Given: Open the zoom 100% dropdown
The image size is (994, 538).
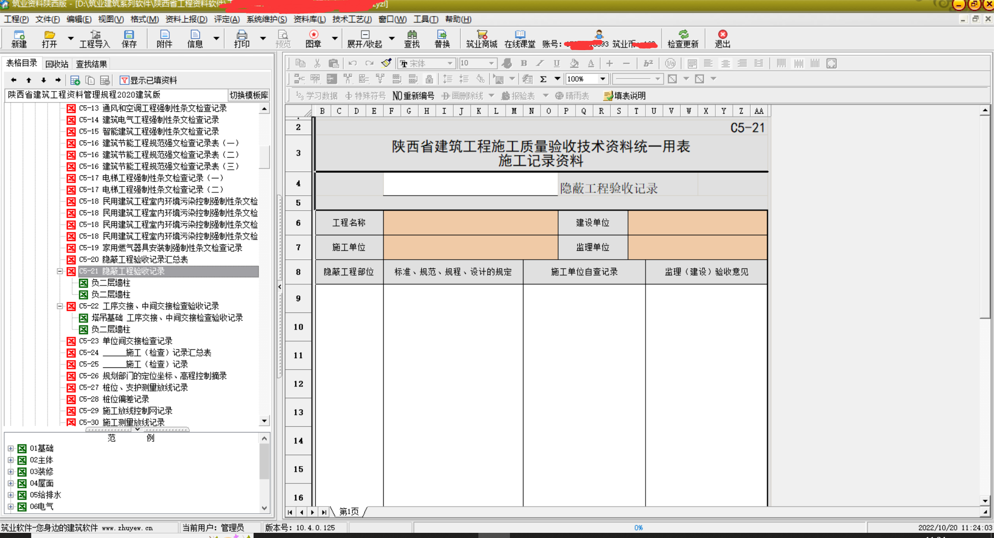Looking at the screenshot, I should (x=603, y=79).
